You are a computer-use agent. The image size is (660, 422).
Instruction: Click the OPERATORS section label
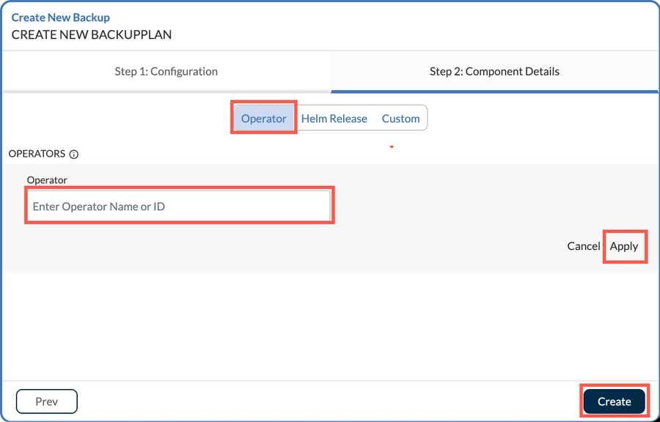[37, 155]
